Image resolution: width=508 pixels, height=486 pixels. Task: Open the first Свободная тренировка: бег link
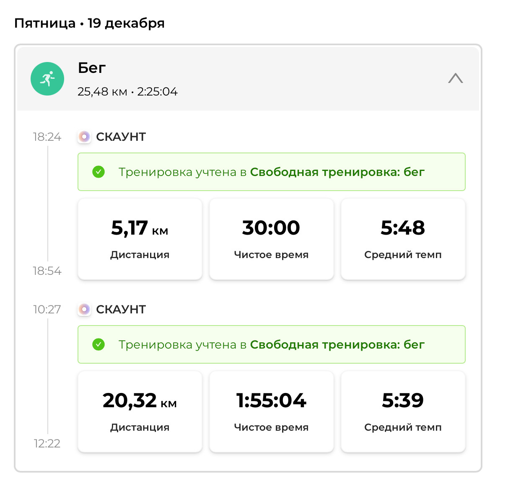337,172
